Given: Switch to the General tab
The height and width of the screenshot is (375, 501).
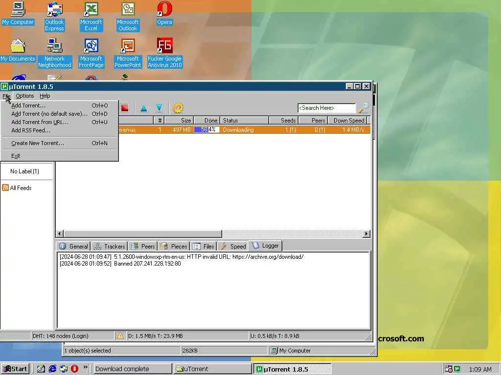Looking at the screenshot, I should (x=74, y=246).
